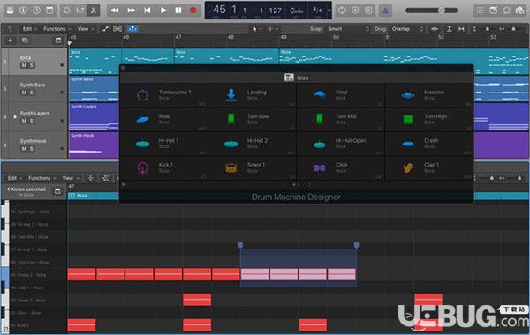
Task: Click Fast Forward transport button
Action: point(131,11)
